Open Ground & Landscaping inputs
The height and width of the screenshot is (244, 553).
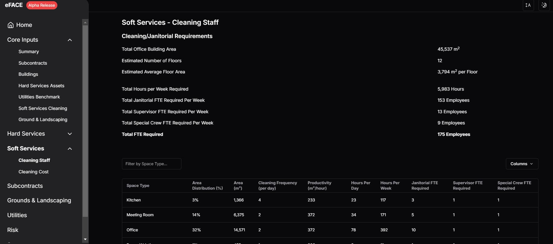click(43, 120)
